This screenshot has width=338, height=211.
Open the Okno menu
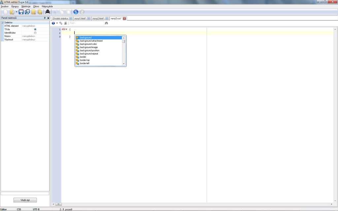36,7
